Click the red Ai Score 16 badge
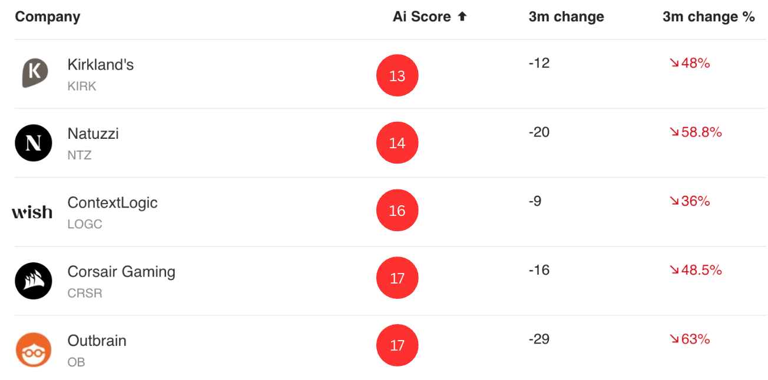 pos(398,211)
